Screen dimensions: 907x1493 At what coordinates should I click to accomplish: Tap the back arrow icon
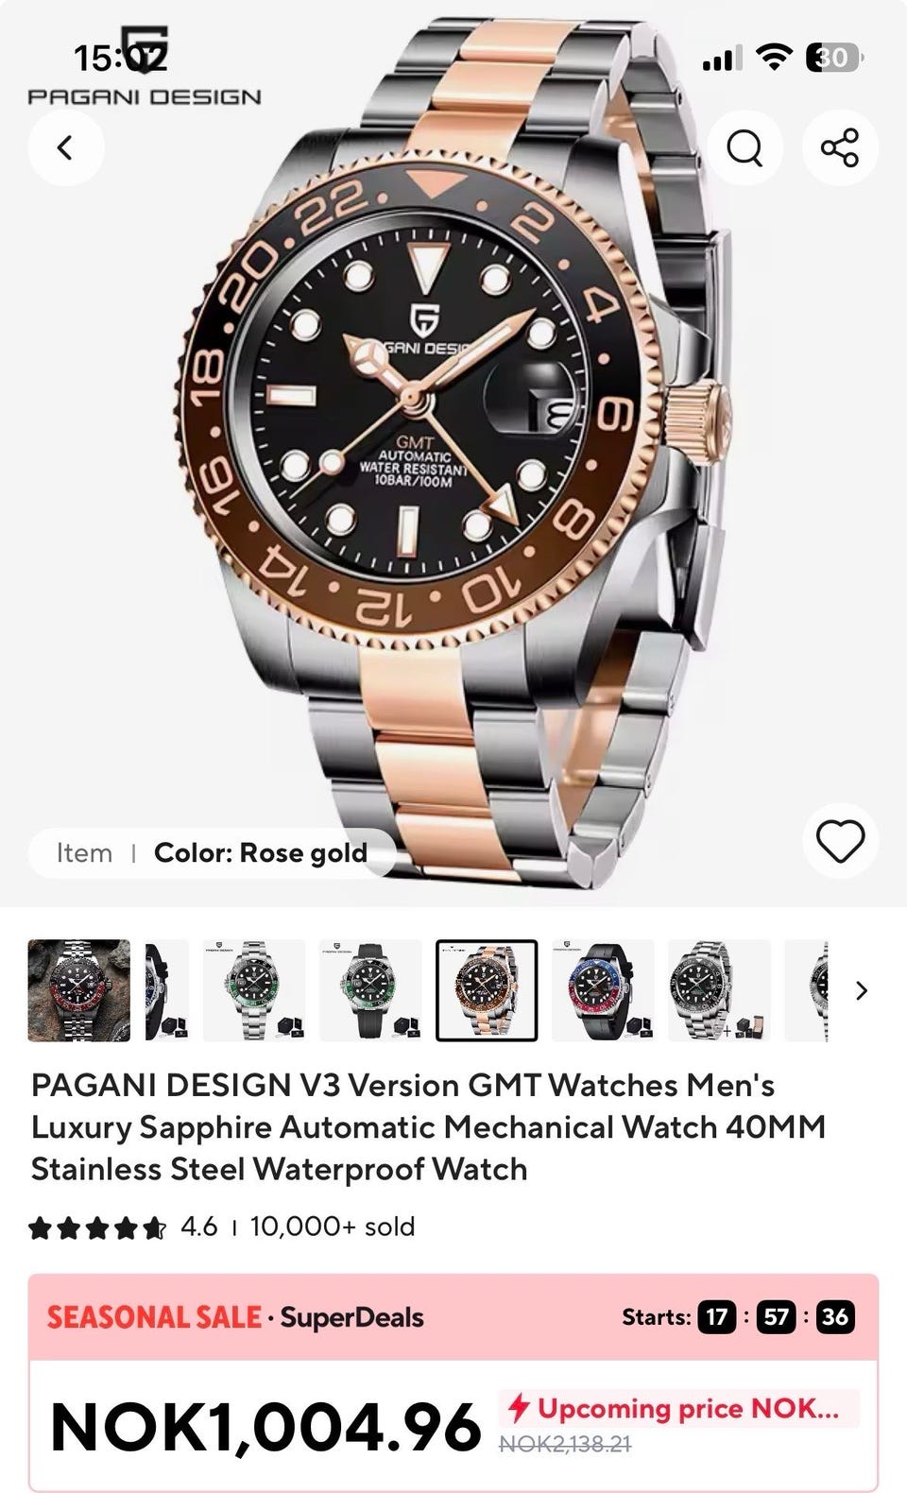tap(65, 147)
